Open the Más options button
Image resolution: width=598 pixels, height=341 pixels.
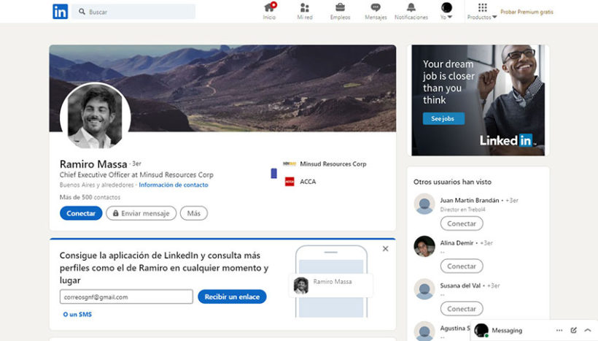coord(193,213)
